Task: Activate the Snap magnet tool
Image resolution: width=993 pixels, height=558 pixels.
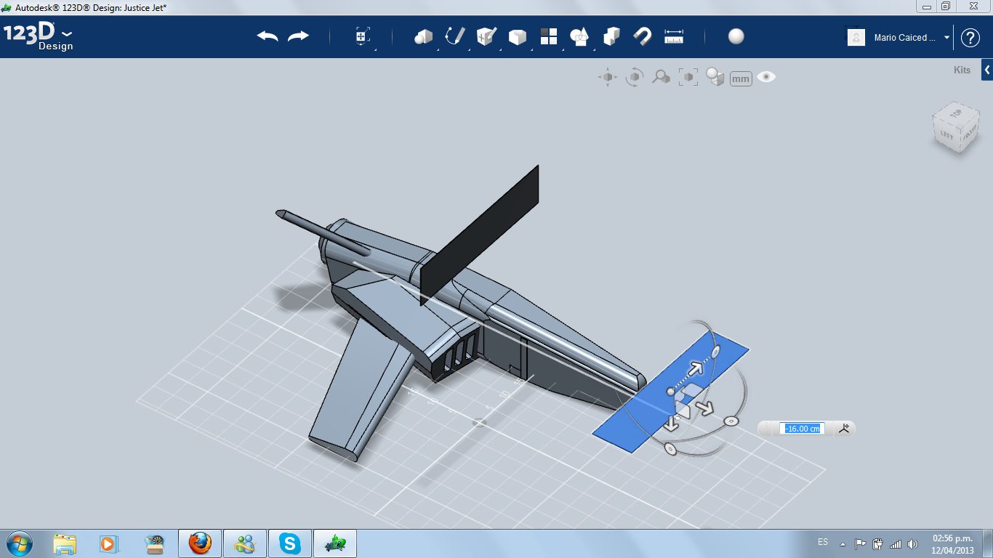Action: pos(642,36)
